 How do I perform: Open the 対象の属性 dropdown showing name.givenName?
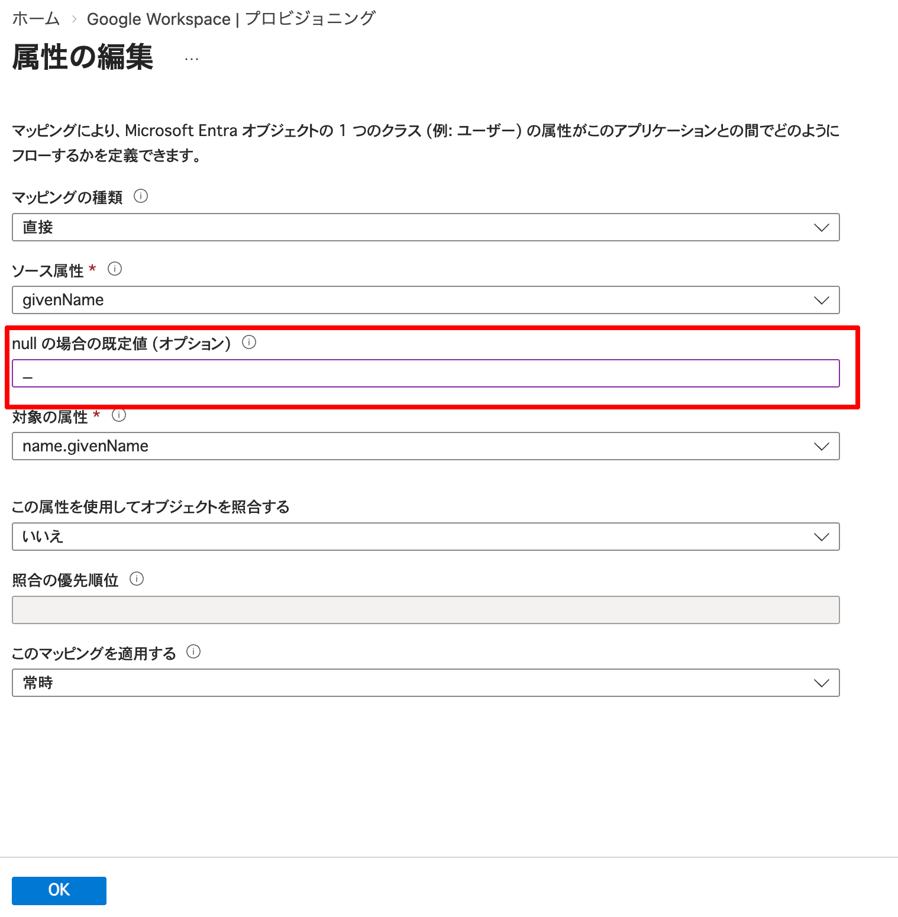pyautogui.click(x=821, y=446)
